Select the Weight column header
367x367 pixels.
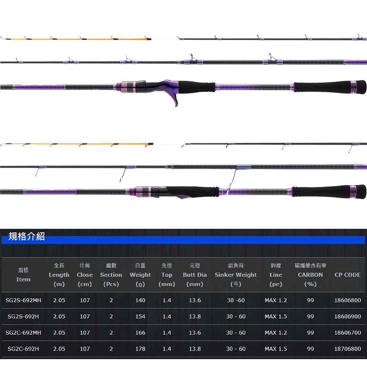[x=140, y=275]
